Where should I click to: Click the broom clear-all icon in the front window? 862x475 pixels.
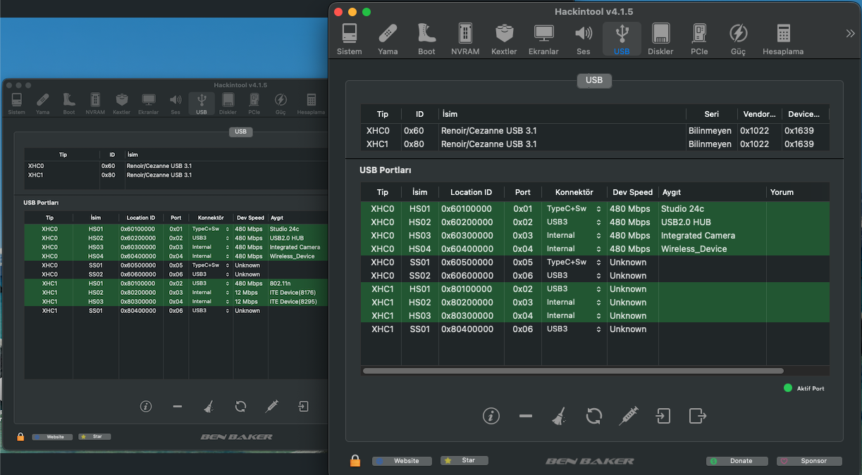(559, 417)
